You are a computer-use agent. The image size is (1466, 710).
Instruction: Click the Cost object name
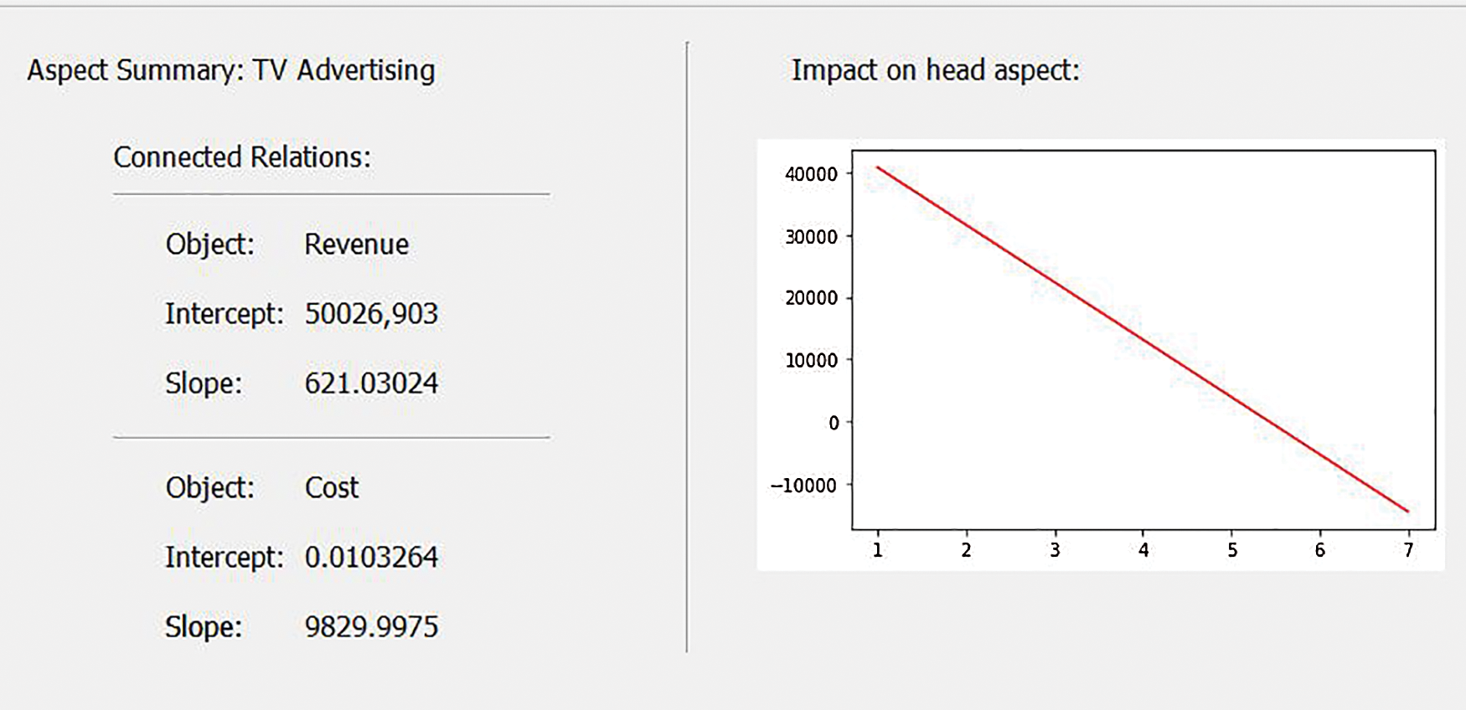(332, 488)
